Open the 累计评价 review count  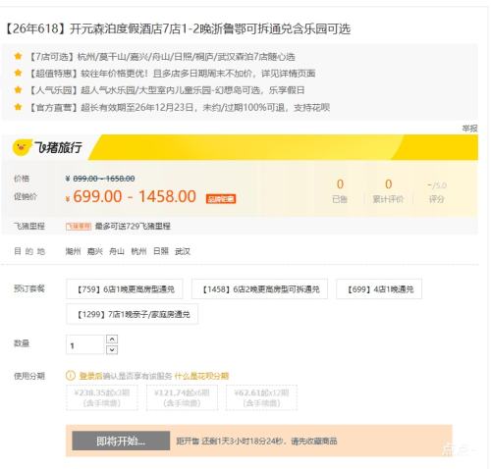coord(388,190)
